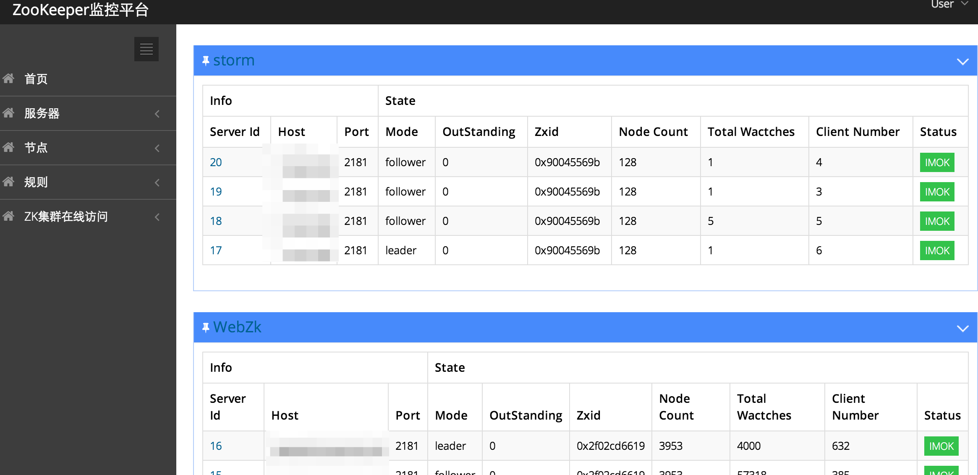978x475 pixels.
Task: Open the 首页 menu item
Action: click(x=36, y=79)
